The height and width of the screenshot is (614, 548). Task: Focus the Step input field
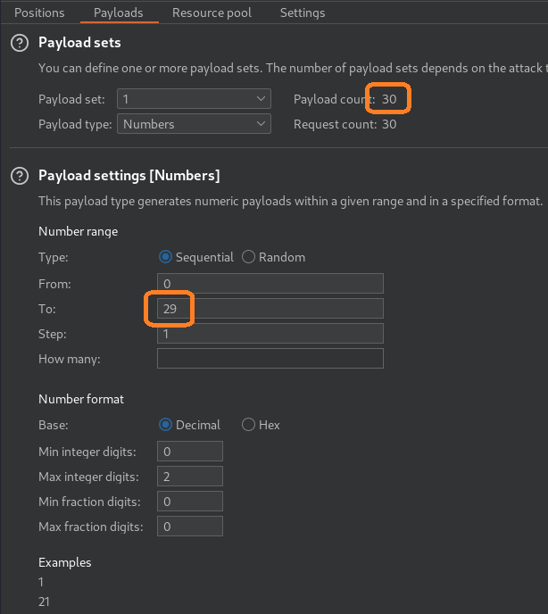coord(270,334)
